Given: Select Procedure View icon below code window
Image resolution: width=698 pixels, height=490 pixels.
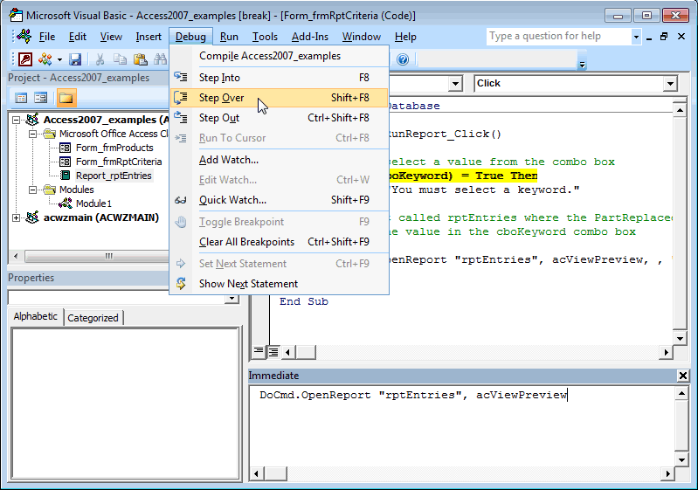Looking at the screenshot, I should click(x=259, y=352).
